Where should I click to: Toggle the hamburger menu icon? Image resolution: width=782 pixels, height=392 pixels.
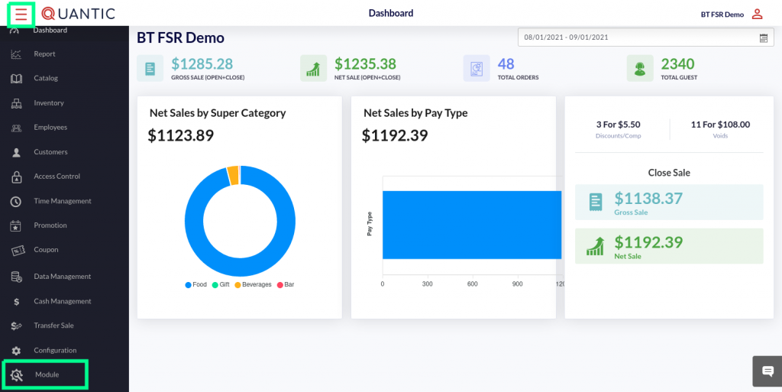[x=21, y=14]
